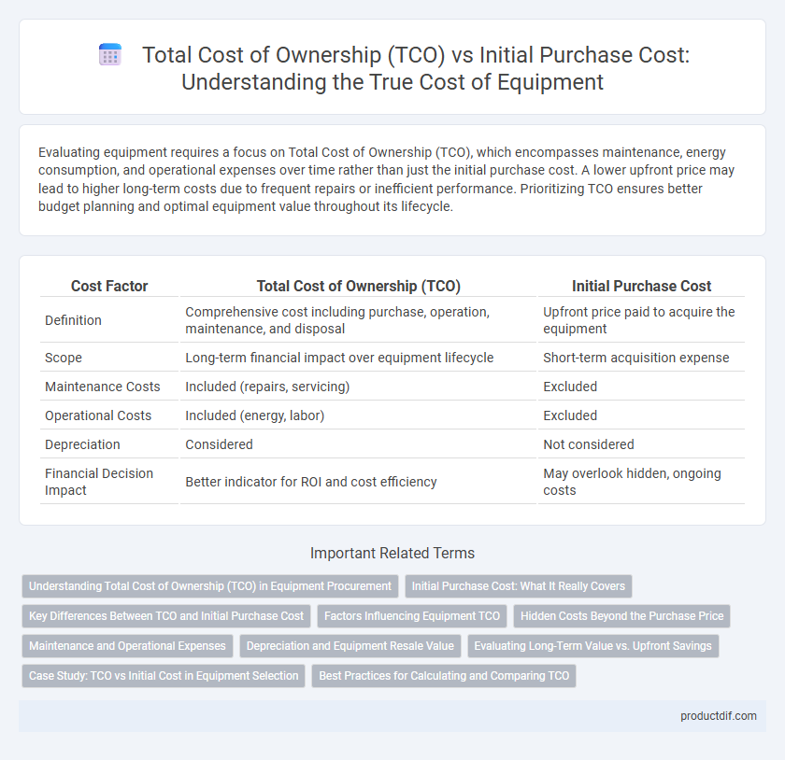
Task: Click 'Financial Decision Impact' row label
Action: [99, 482]
